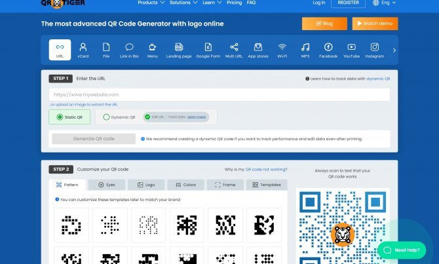The width and height of the screenshot is (439, 264).
Task: Switch to the Eyes tab
Action: [x=107, y=185]
